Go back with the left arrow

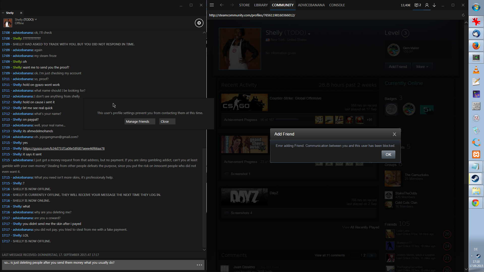tap(222, 5)
